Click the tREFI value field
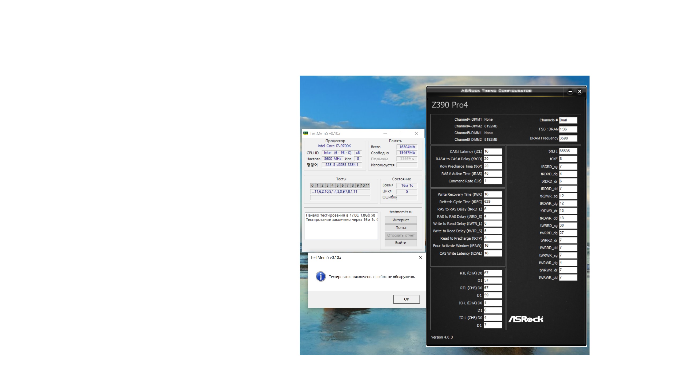Screen dimensions: 686x386 568,151
